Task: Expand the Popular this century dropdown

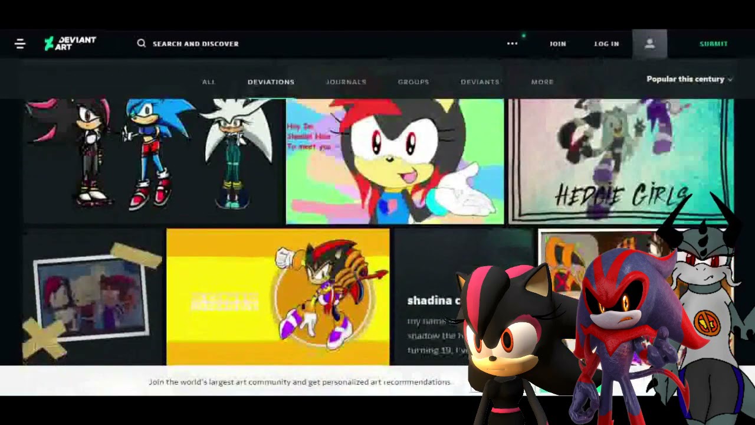Action: tap(689, 79)
